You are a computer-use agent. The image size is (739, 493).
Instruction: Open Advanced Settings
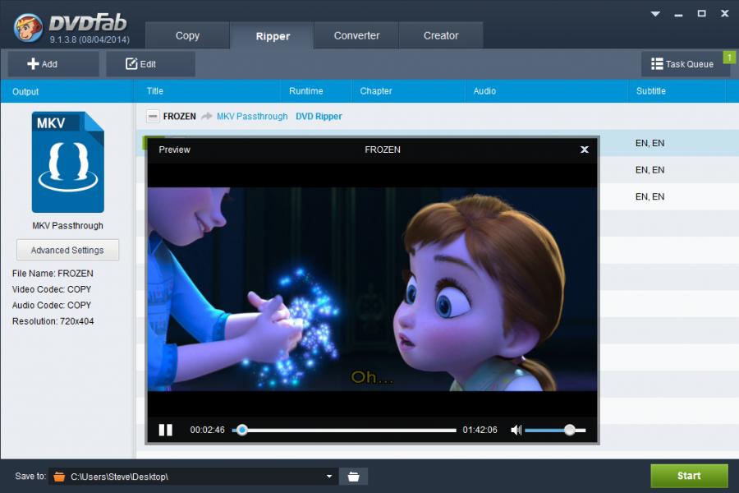pos(67,250)
